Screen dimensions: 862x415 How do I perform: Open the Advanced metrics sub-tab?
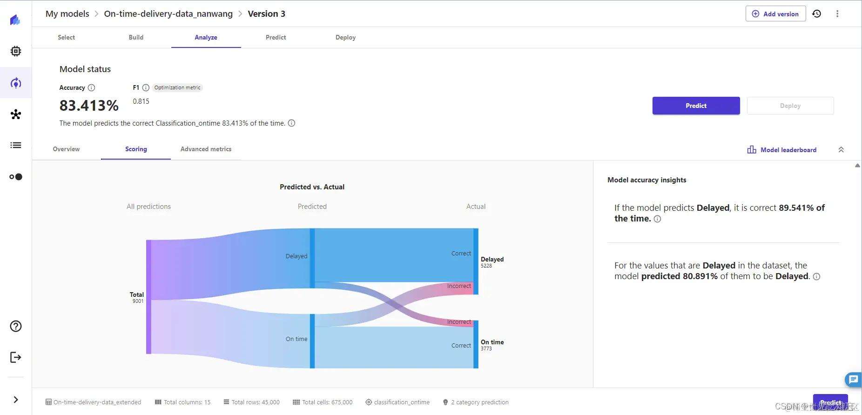pos(206,149)
